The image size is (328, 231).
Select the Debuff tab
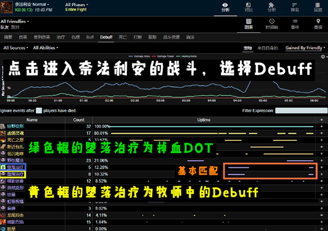pos(106,36)
